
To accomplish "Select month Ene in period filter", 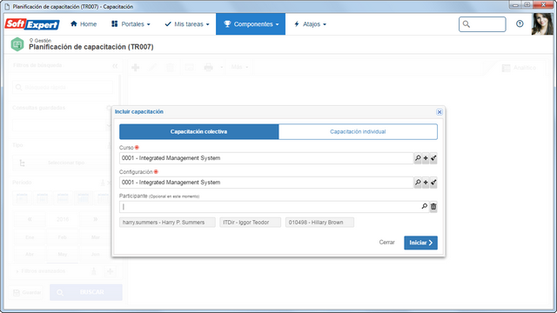I will (x=30, y=237).
